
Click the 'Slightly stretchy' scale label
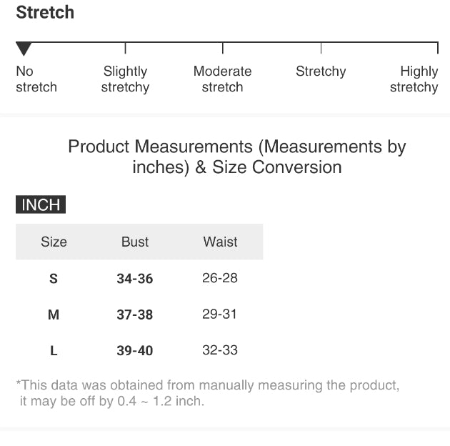tap(125, 79)
